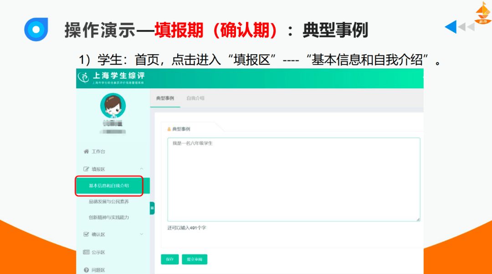This screenshot has height=274, width=492.
Task: Click inside the 典型事例 text area
Action: (293, 180)
